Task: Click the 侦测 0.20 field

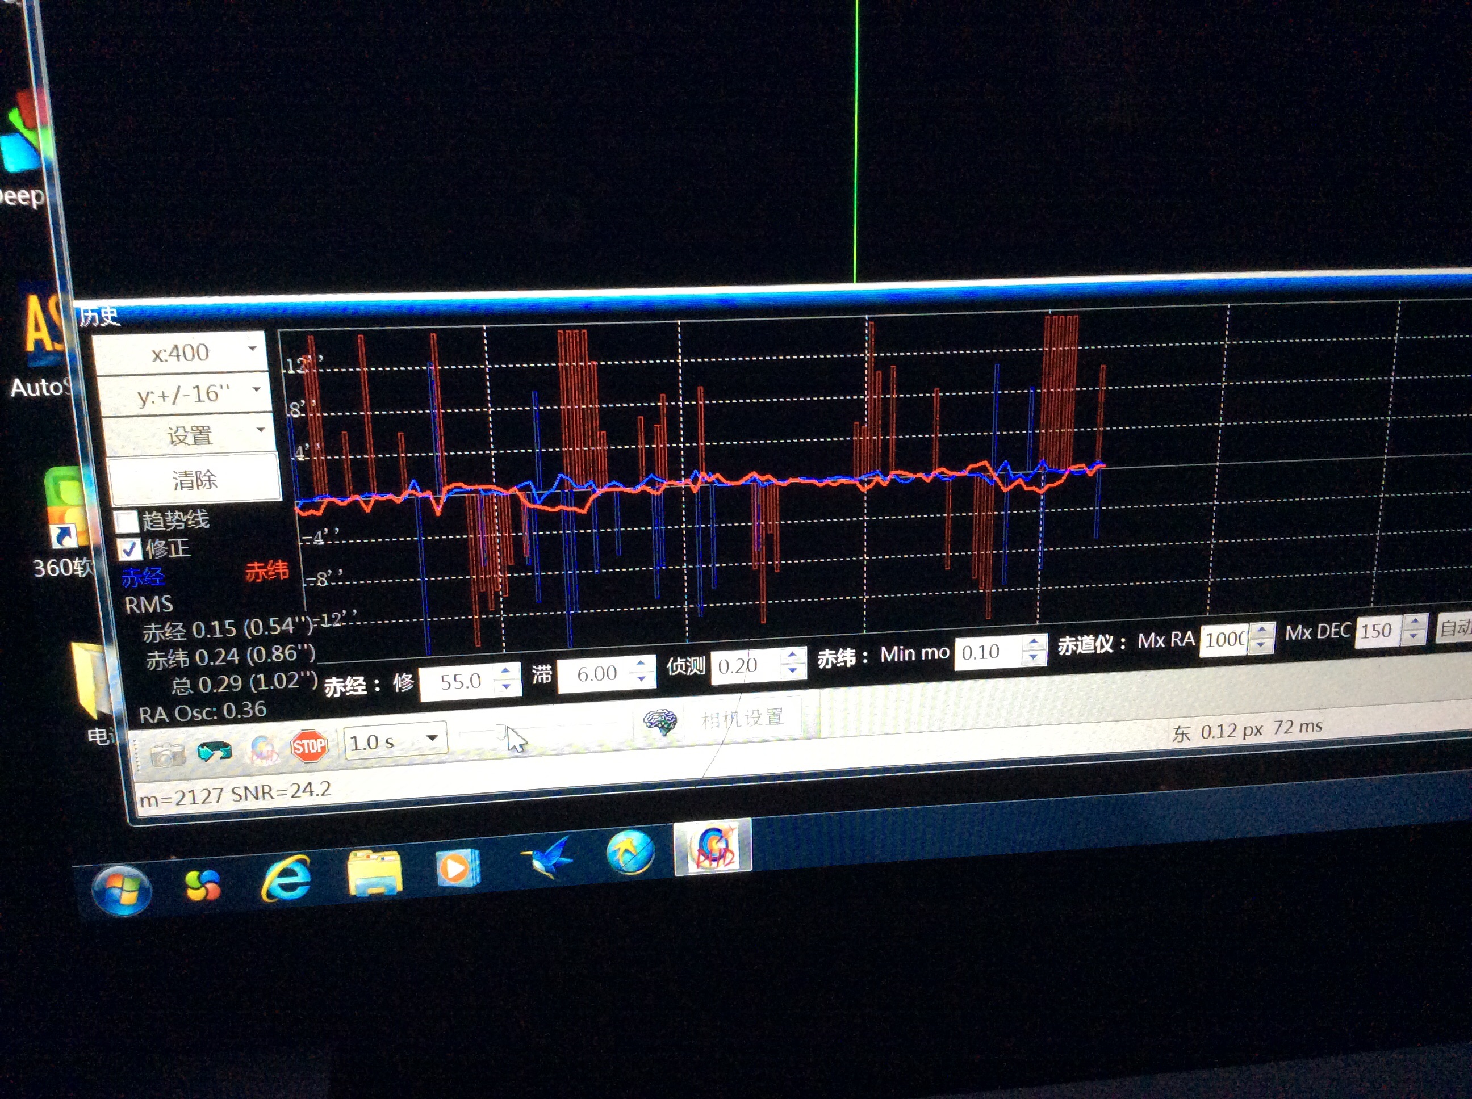Action: coord(746,666)
